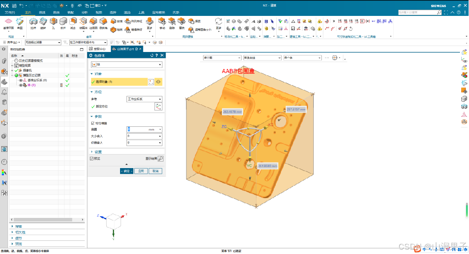This screenshot has width=469, height=254.
Task: Select the 倒斜角 chamfer tool
Action: pos(103,23)
